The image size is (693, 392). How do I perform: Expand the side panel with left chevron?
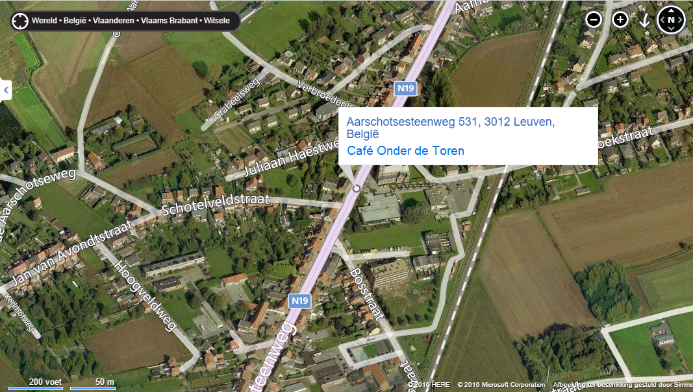(6, 90)
